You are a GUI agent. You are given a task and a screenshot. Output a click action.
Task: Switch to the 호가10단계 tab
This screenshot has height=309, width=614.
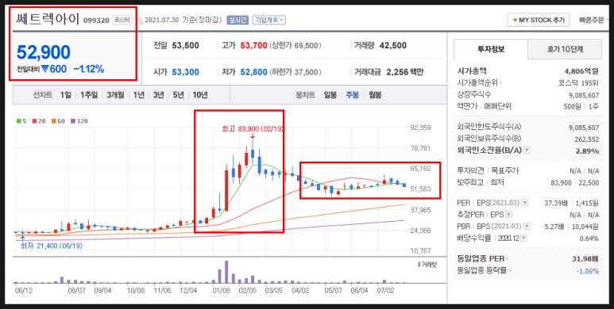(x=565, y=49)
